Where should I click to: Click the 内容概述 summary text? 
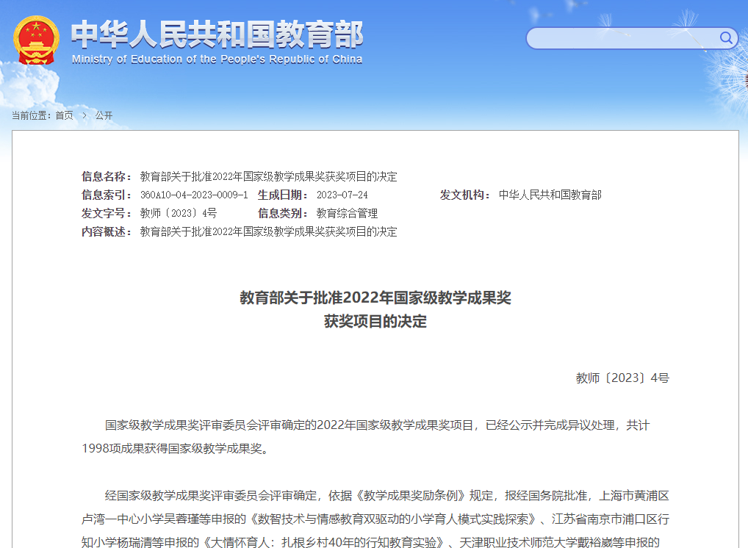point(268,231)
